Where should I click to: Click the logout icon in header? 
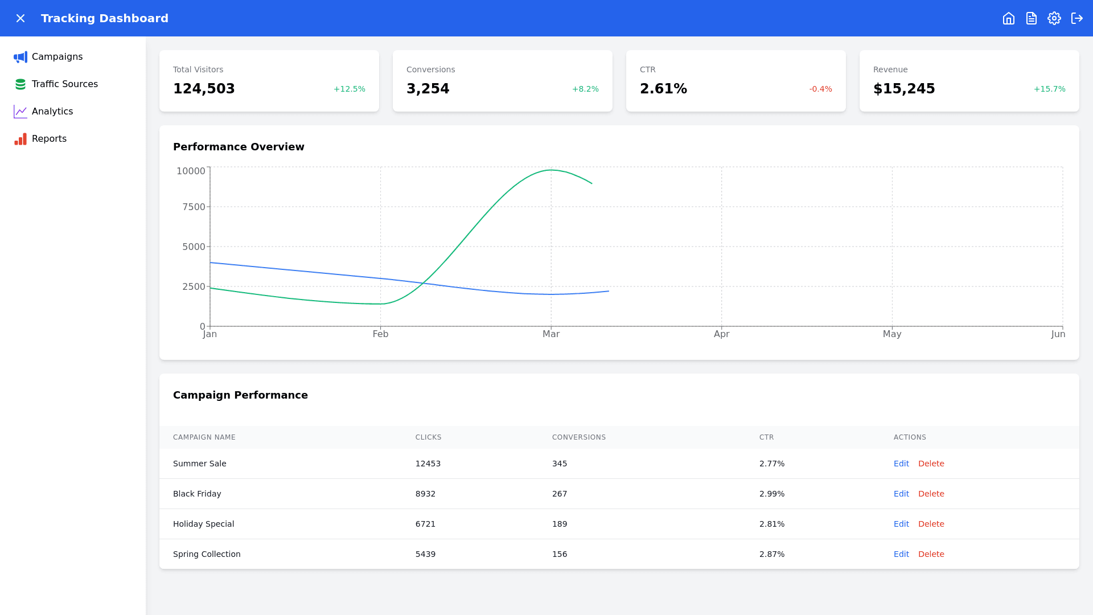tap(1076, 18)
